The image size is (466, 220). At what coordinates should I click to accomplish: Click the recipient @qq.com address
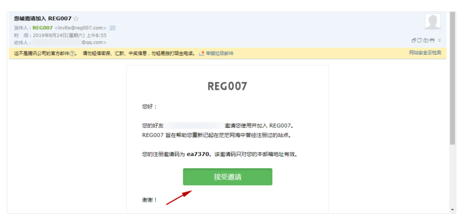point(94,43)
